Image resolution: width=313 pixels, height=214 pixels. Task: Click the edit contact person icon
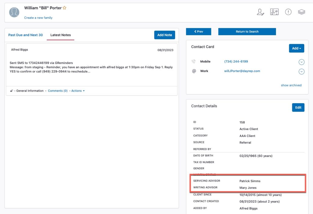click(260, 12)
